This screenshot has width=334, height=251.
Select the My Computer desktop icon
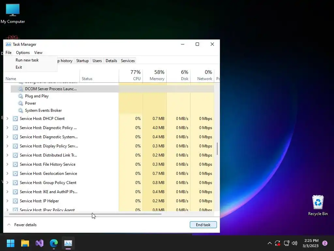tap(13, 14)
